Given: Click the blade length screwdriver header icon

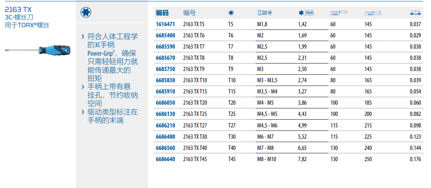Looking at the screenshot, I should [339, 13].
